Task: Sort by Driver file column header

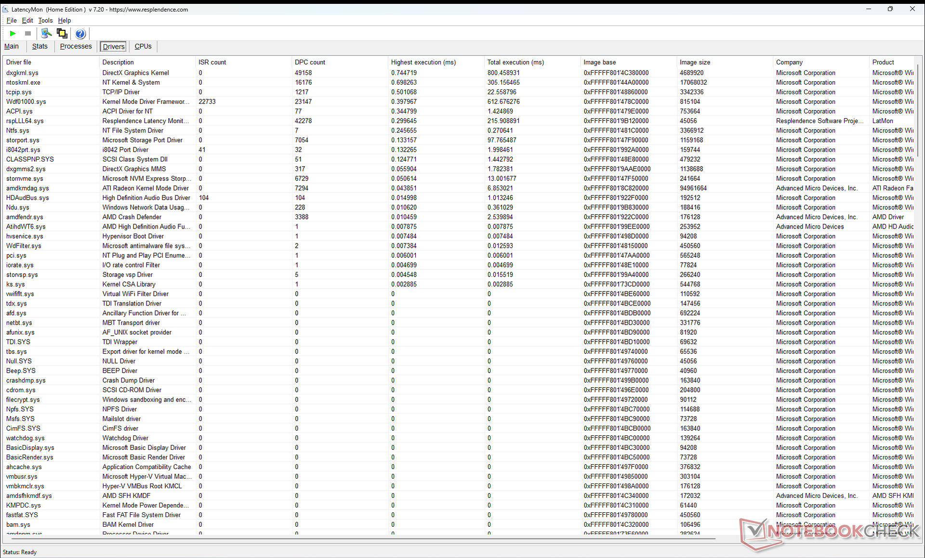Action: pos(19,62)
